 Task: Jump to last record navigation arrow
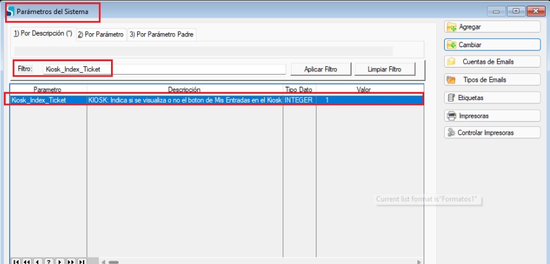pos(81,261)
